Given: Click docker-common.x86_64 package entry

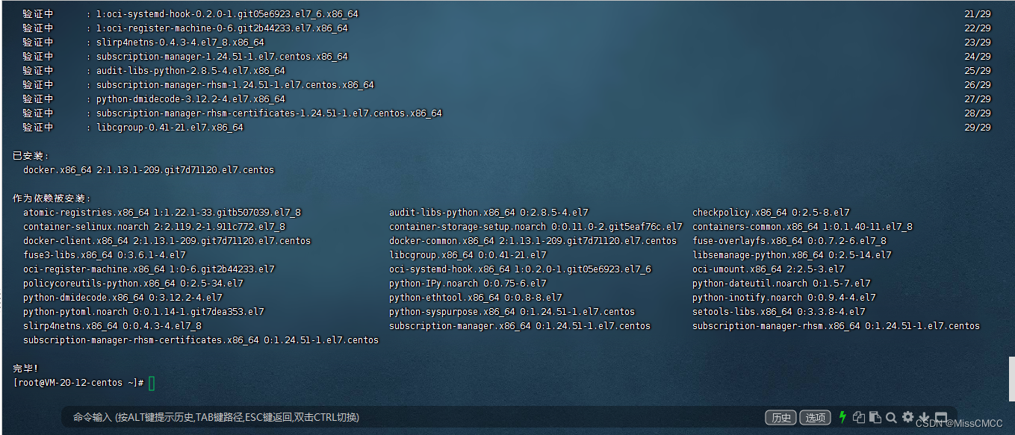Looking at the screenshot, I should tap(533, 241).
